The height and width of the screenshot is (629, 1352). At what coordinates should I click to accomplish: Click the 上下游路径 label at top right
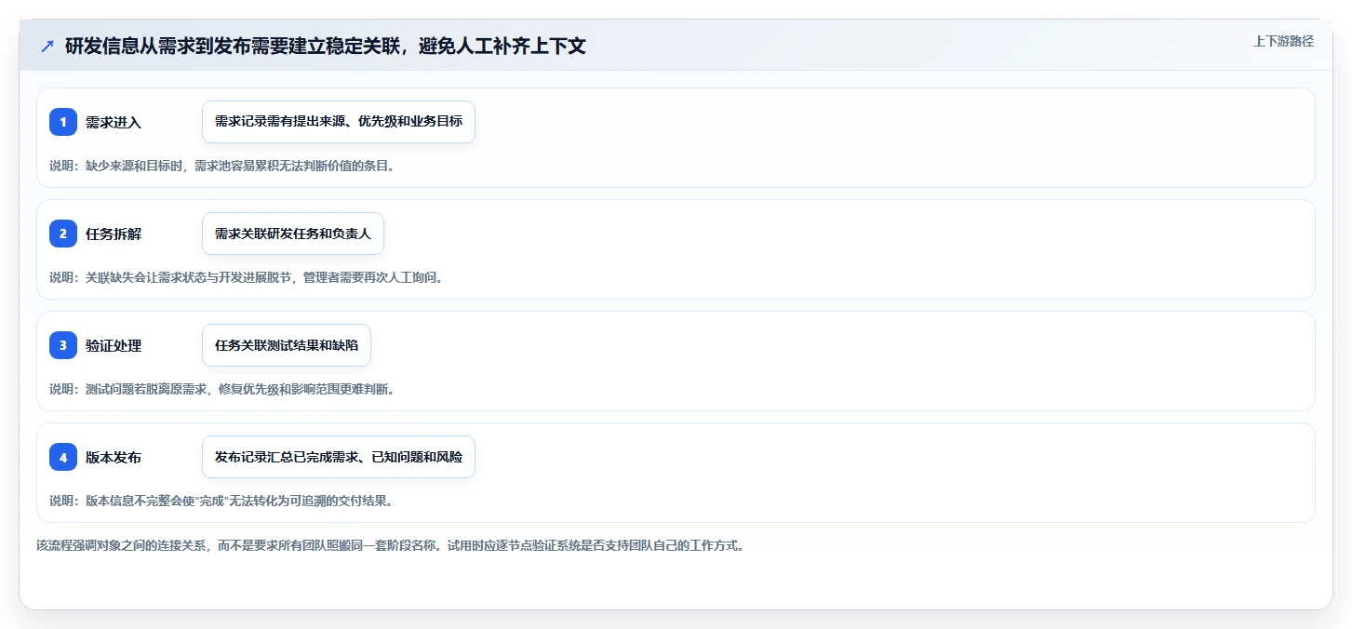point(1283,41)
